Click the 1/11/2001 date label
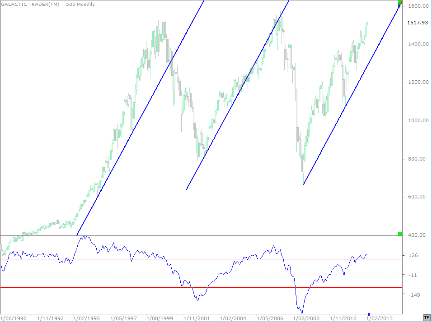The height and width of the screenshot is (322, 432). click(x=197, y=318)
